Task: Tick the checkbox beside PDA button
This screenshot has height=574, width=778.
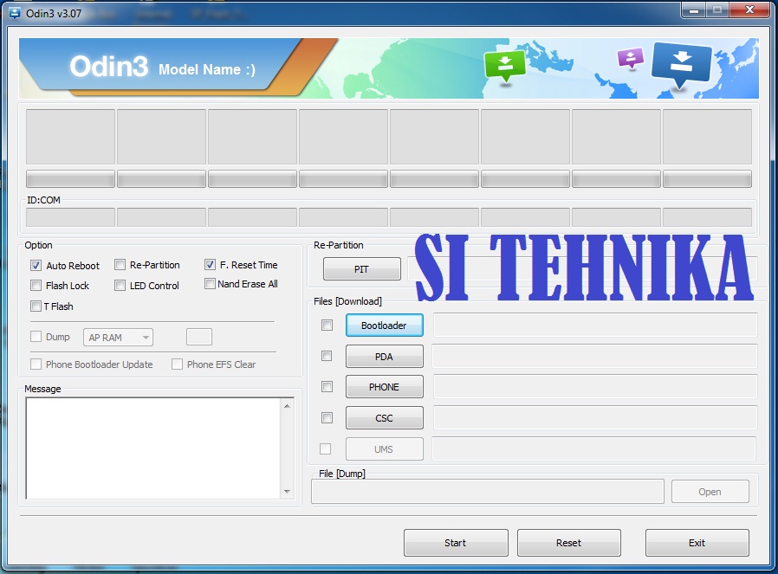Action: [x=327, y=356]
